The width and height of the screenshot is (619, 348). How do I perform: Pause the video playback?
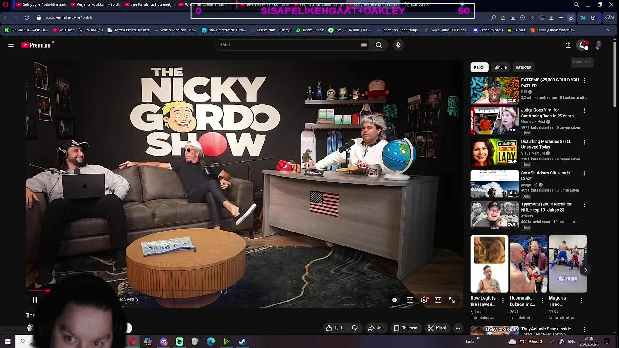(x=35, y=300)
